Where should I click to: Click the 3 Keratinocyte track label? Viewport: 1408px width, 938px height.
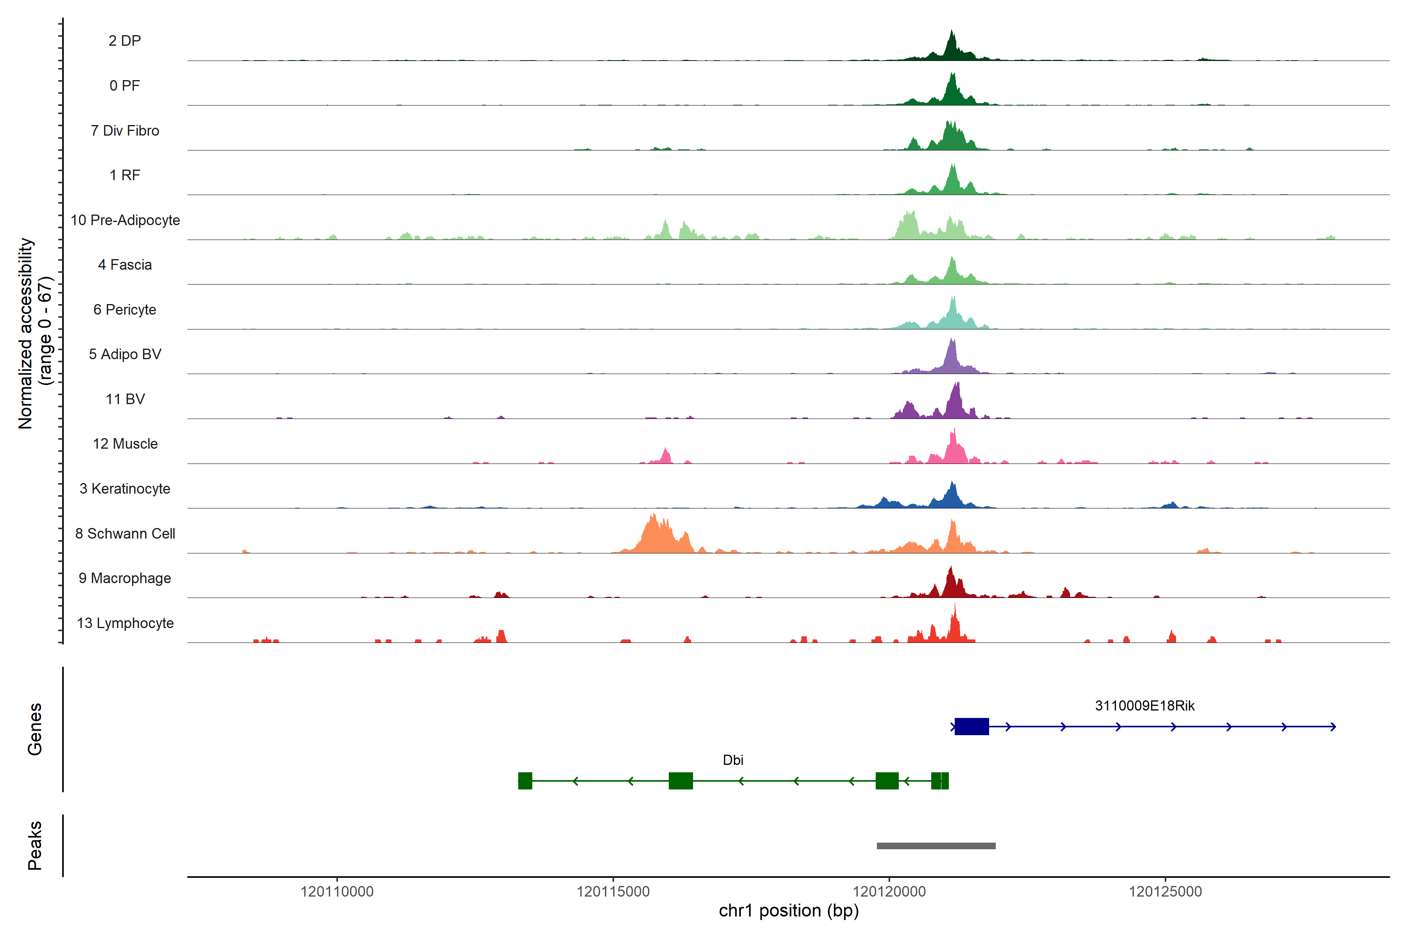125,489
